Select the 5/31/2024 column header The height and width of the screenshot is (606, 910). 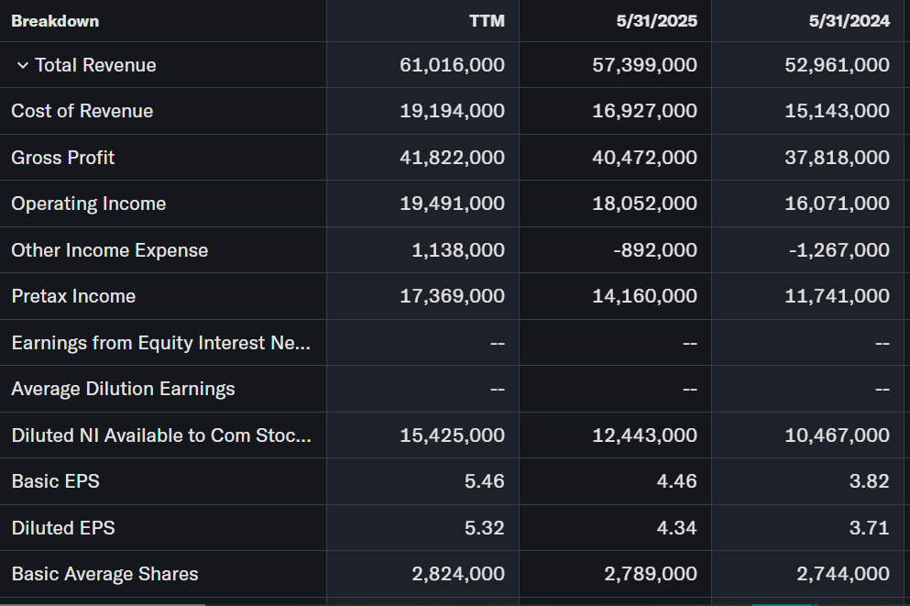tap(849, 21)
